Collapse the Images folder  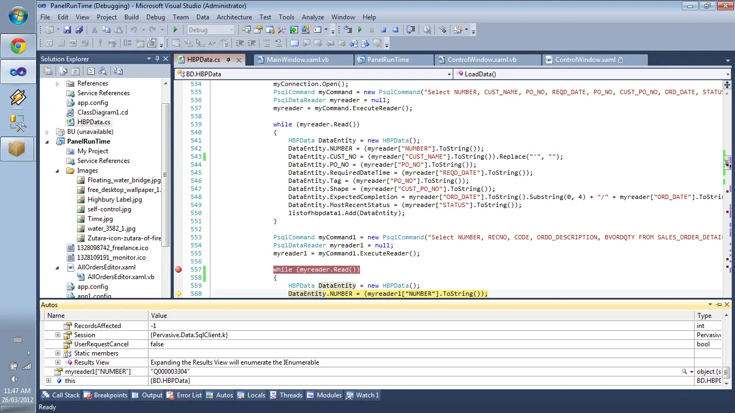point(58,170)
